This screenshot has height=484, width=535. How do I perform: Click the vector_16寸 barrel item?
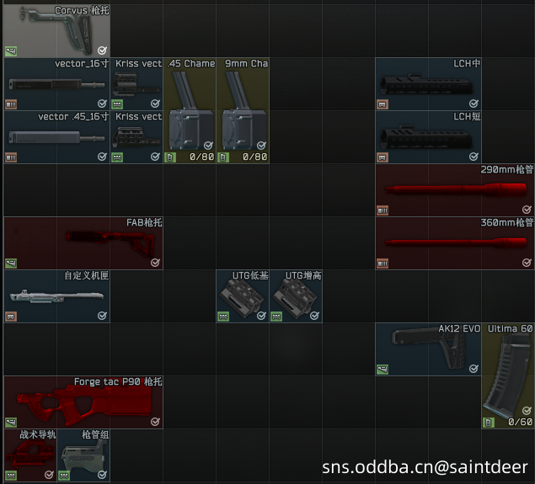57,84
